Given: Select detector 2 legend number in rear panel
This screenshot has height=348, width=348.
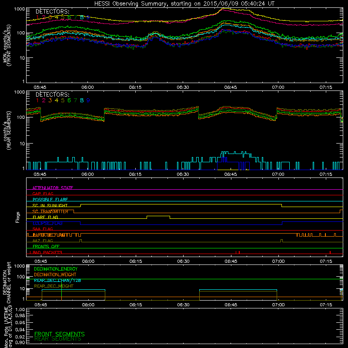Looking at the screenshot, I should [44, 100].
